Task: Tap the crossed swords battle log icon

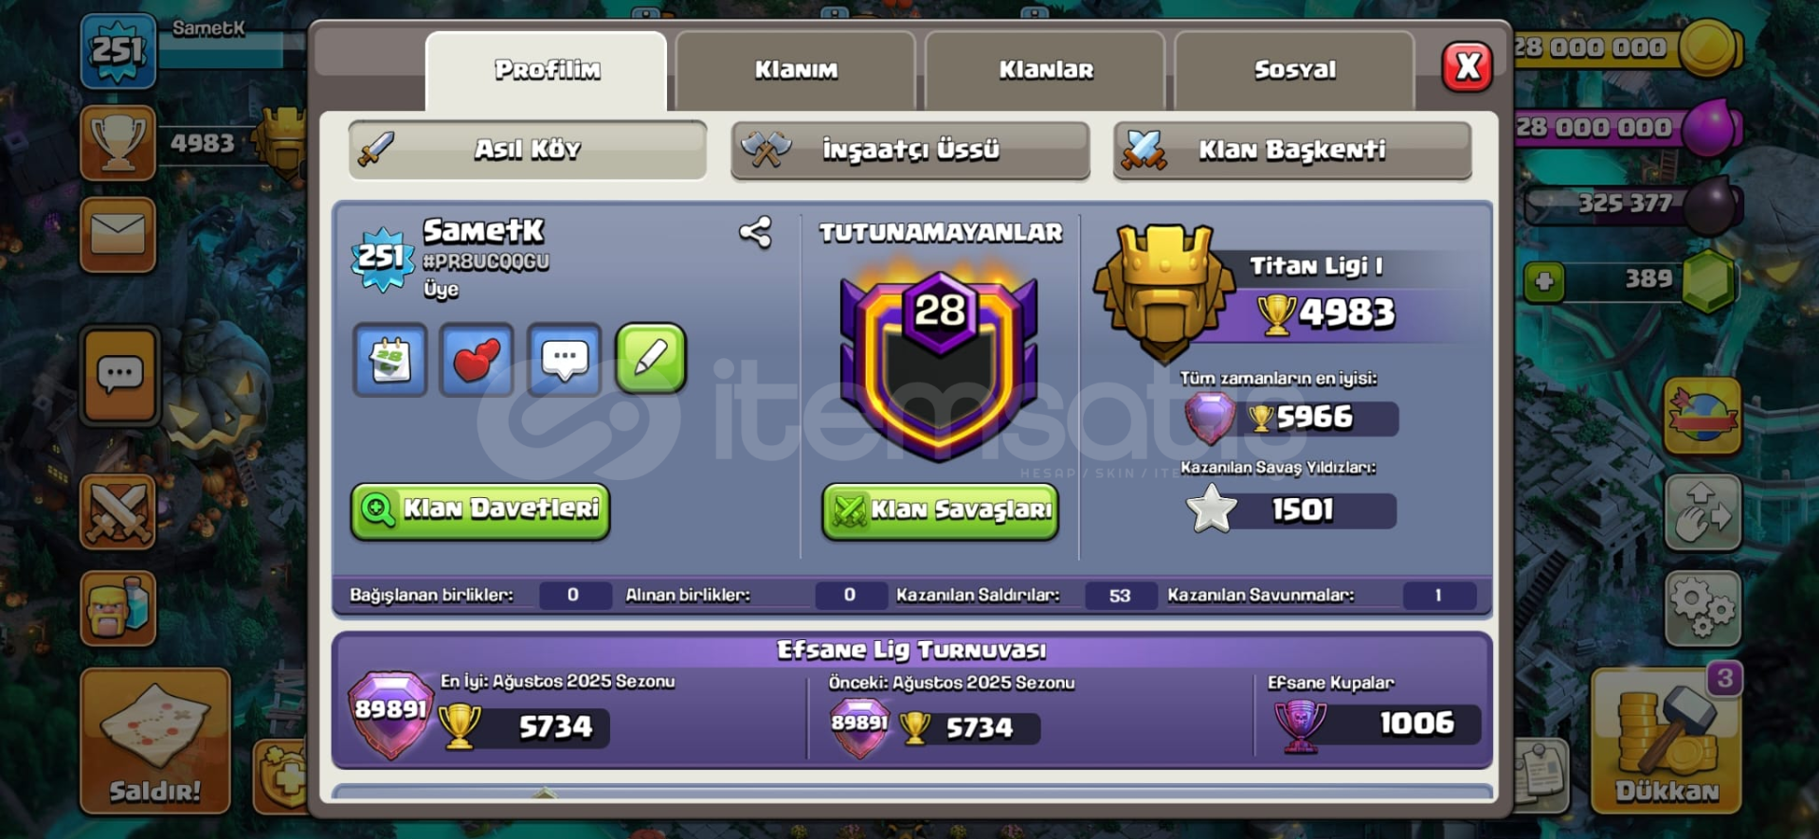Action: point(118,512)
